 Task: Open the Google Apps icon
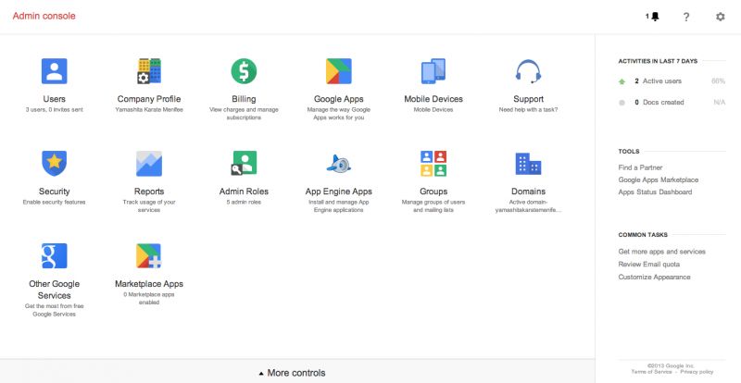[338, 71]
